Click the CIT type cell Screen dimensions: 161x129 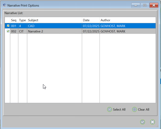22,31
